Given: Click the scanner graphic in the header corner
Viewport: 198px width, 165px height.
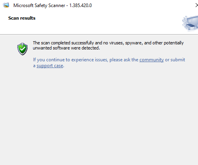Looking at the screenshot, I should coord(190,23).
